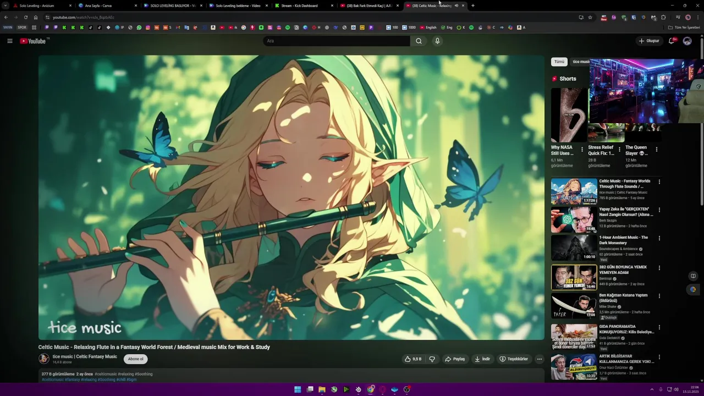Open options for 1-Hour Ambient Music video
Viewport: 704px width, 396px height.
pyautogui.click(x=659, y=239)
